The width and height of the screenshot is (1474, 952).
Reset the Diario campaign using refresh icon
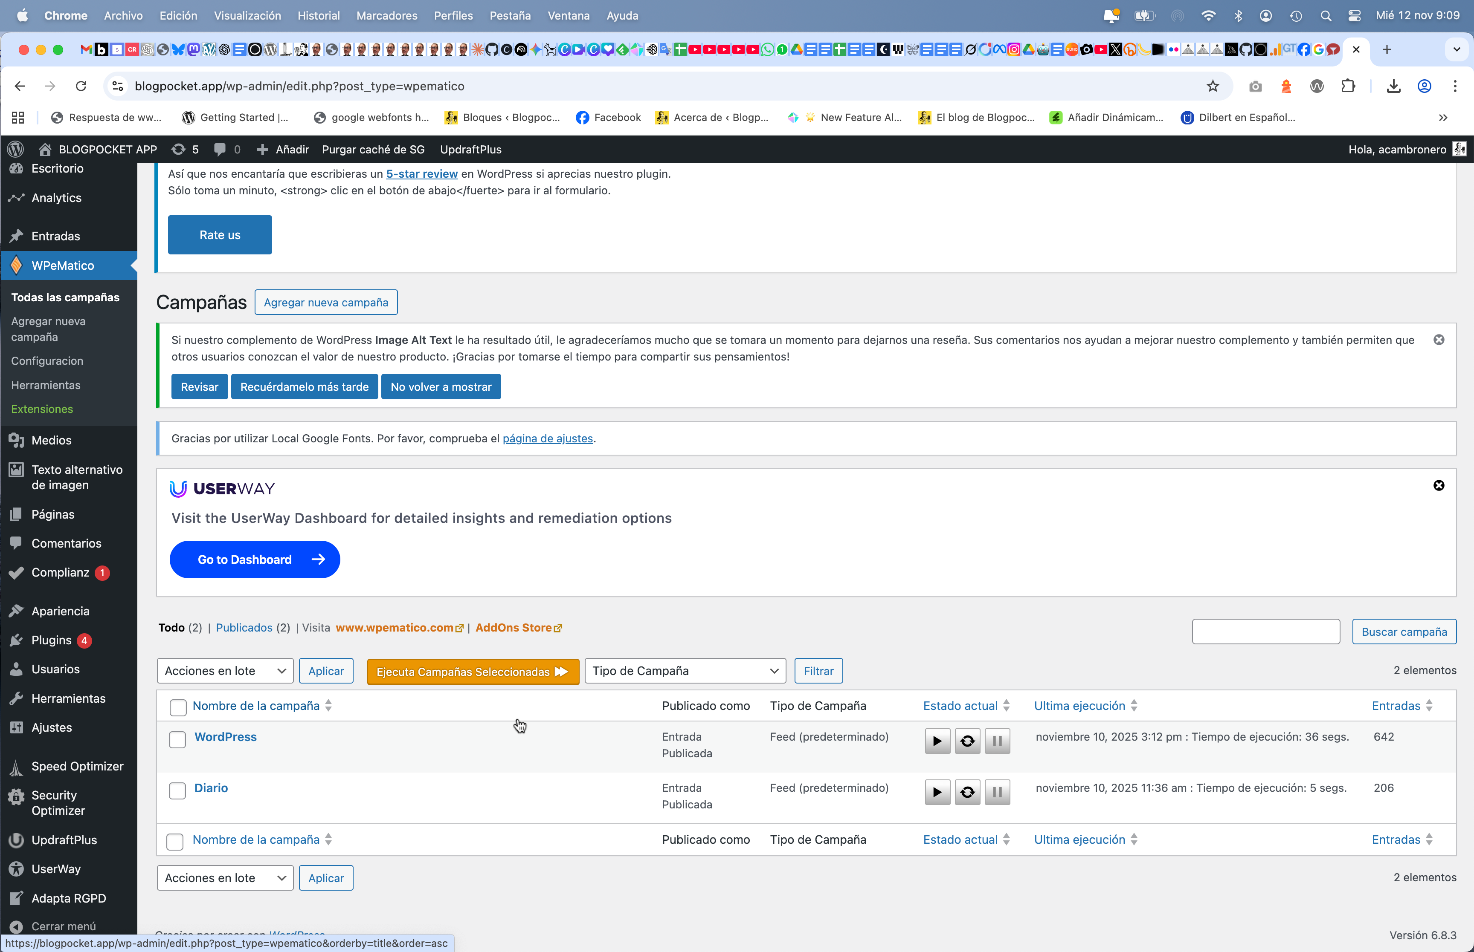pos(967,792)
